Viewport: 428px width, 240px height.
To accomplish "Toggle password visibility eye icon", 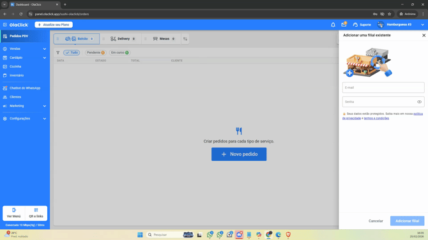I will [x=419, y=102].
